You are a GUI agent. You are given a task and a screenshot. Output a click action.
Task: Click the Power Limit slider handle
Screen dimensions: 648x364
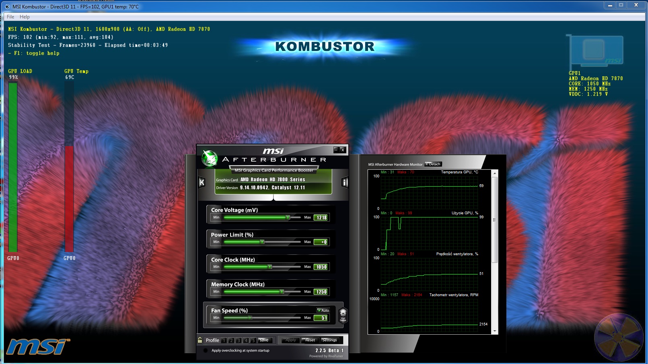pyautogui.click(x=262, y=242)
